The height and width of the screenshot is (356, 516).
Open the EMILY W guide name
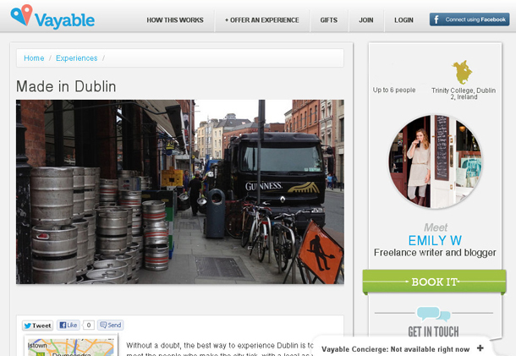tap(435, 240)
